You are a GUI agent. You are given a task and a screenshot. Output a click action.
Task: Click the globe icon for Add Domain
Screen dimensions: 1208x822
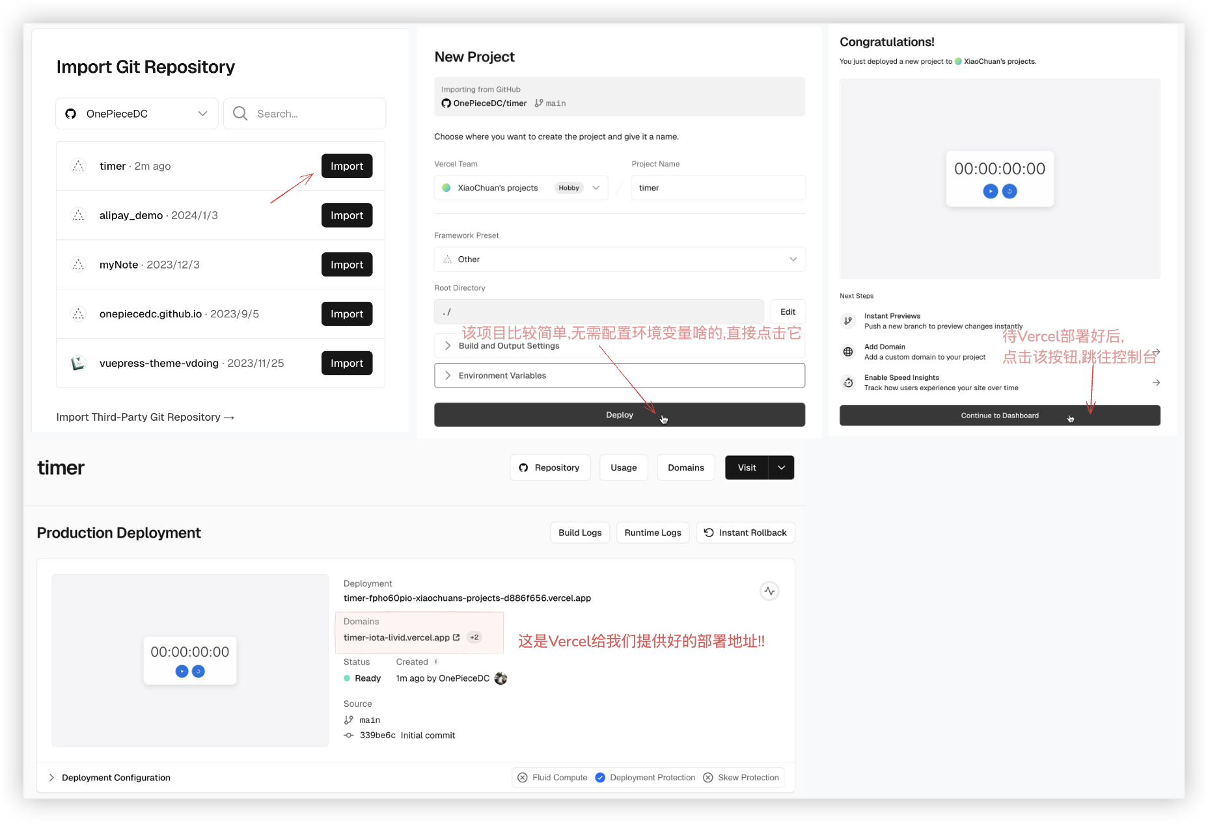(848, 352)
